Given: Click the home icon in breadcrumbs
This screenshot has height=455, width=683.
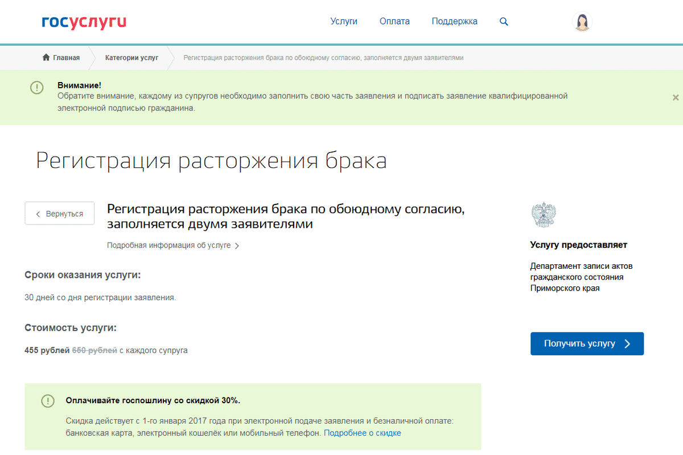Looking at the screenshot, I should click(46, 58).
